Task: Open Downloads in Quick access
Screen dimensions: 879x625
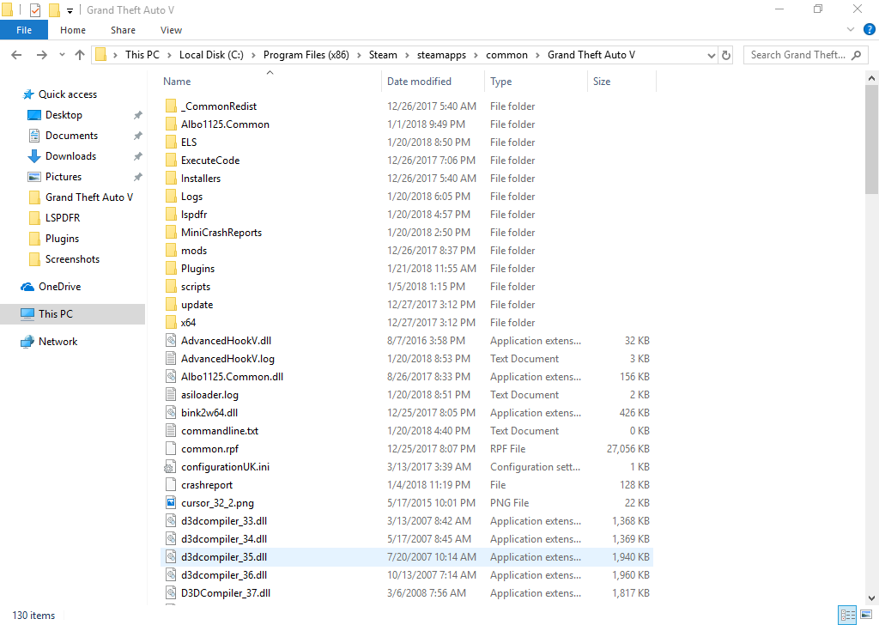Action: click(70, 156)
